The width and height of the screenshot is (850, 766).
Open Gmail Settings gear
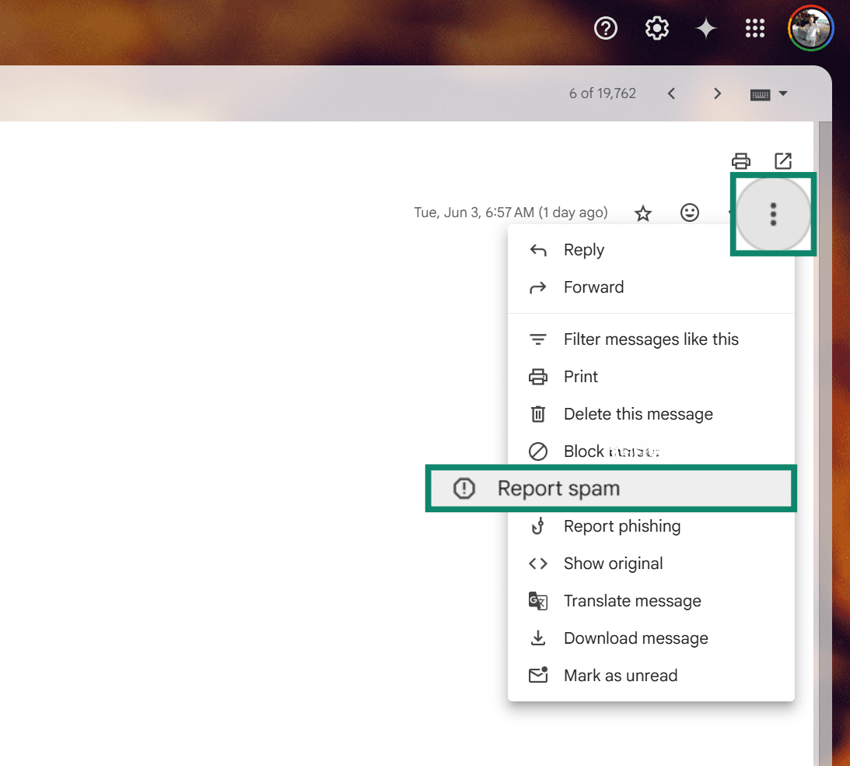pos(656,28)
